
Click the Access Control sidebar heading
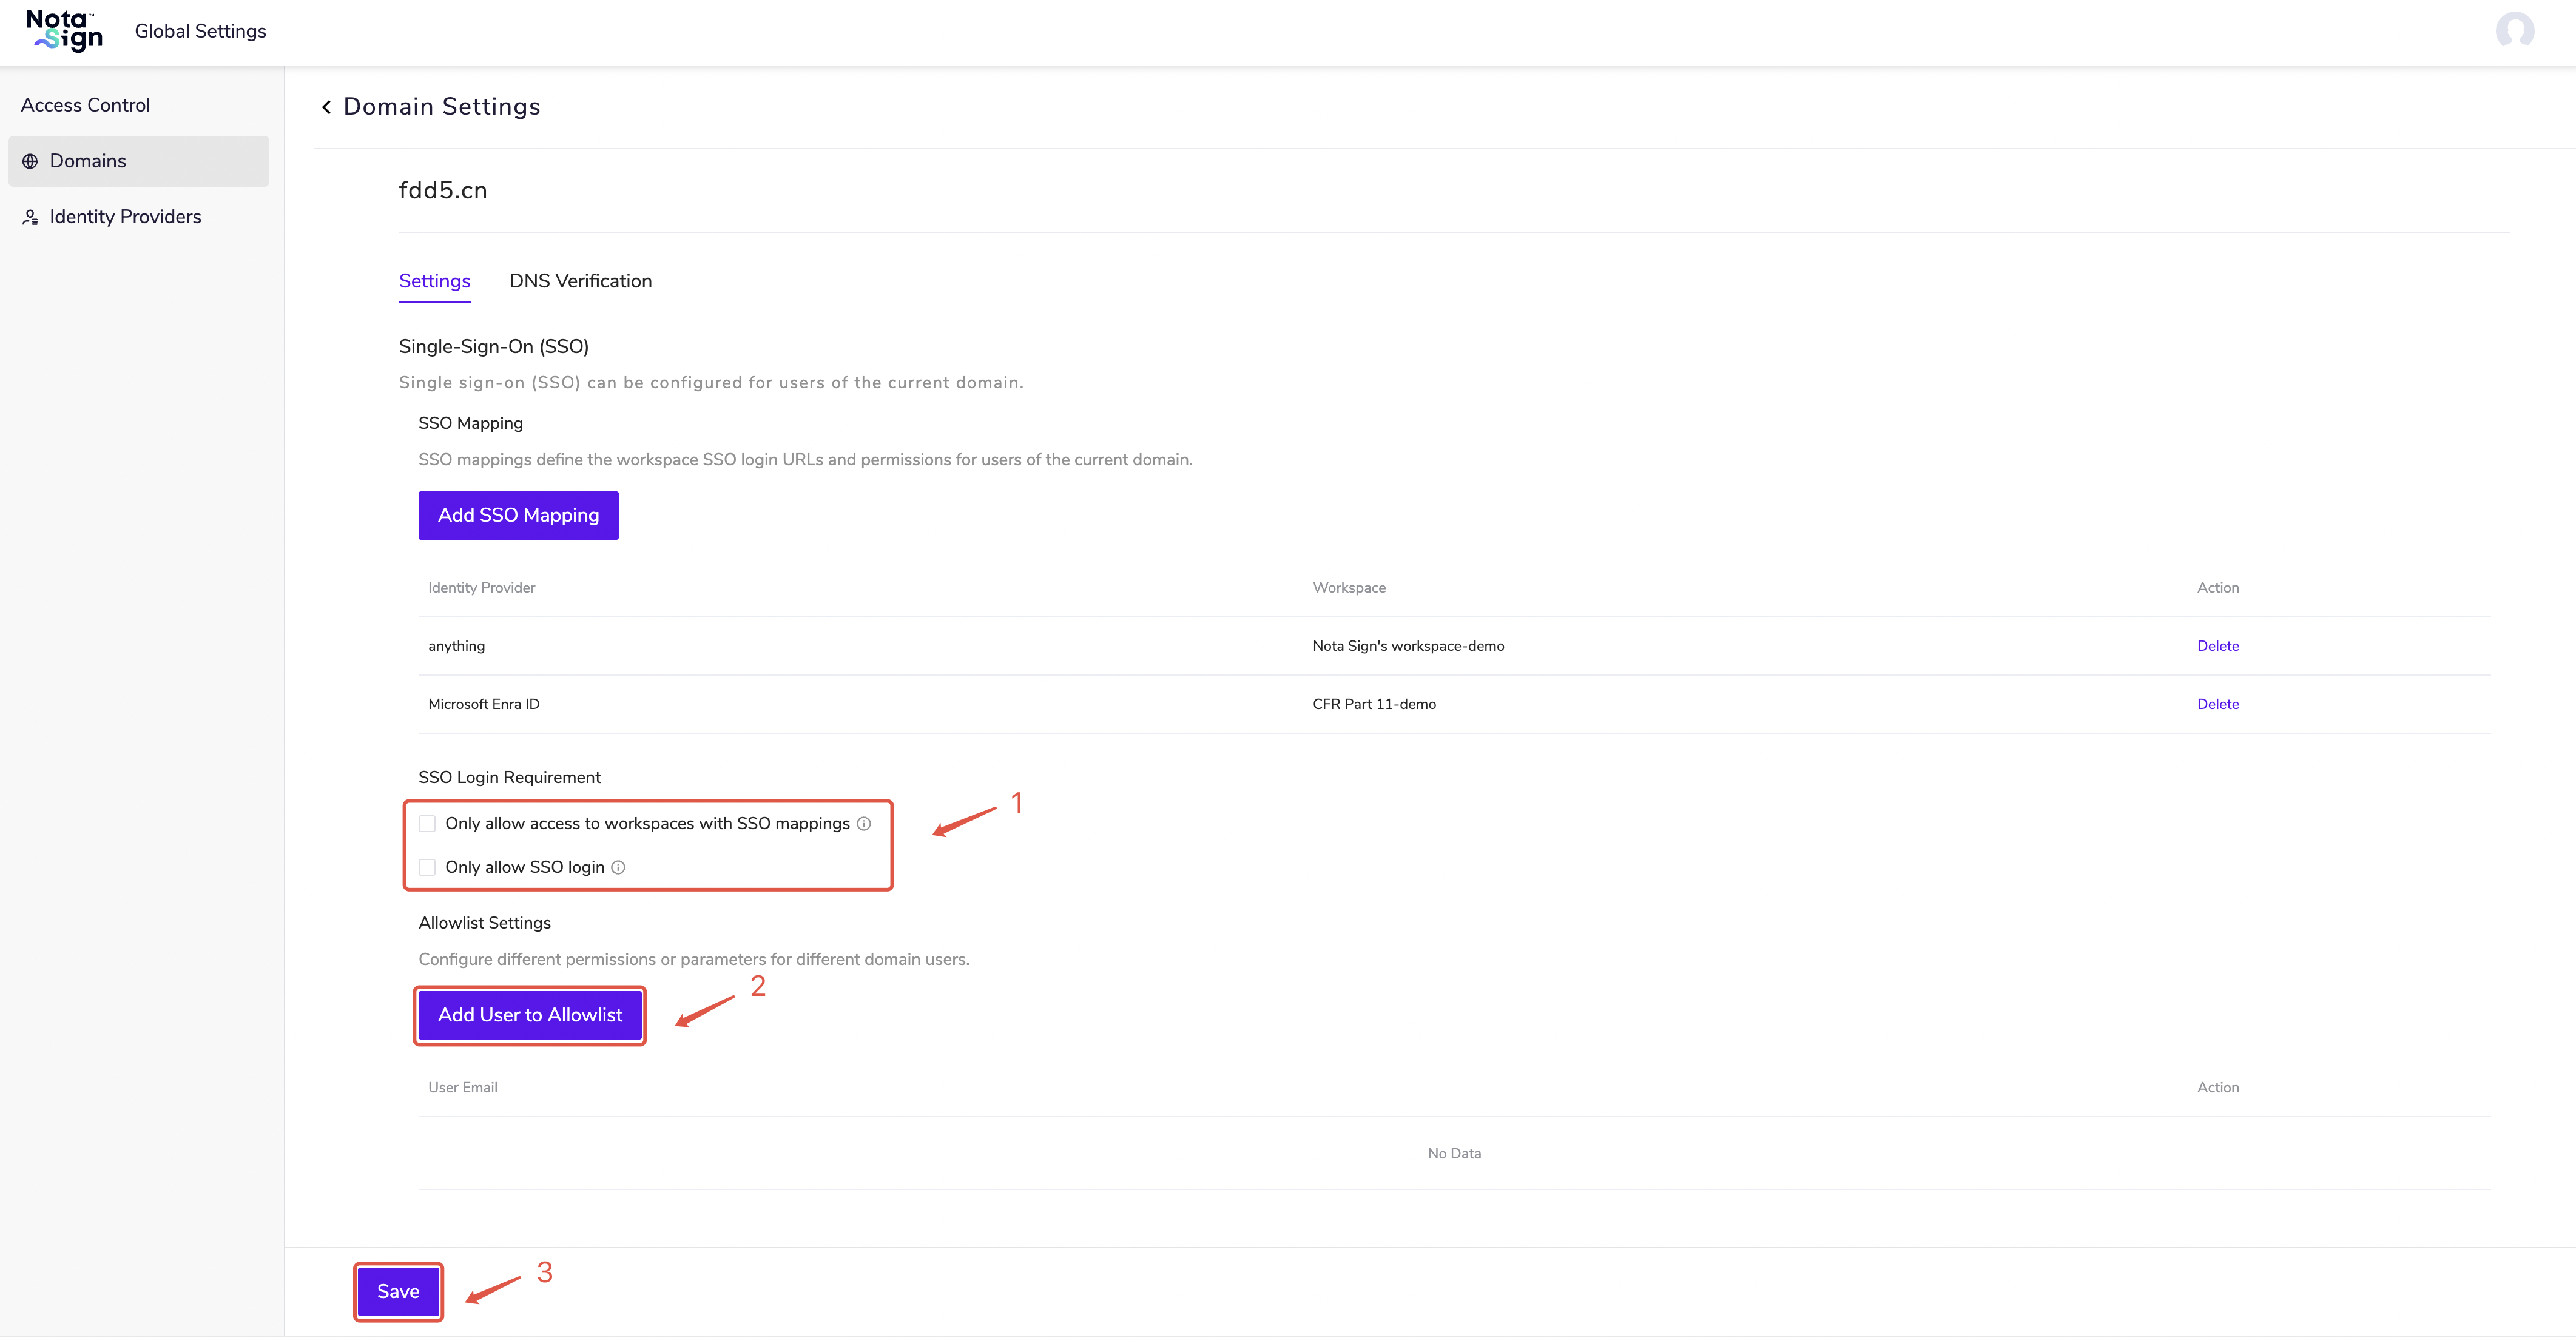[x=85, y=105]
